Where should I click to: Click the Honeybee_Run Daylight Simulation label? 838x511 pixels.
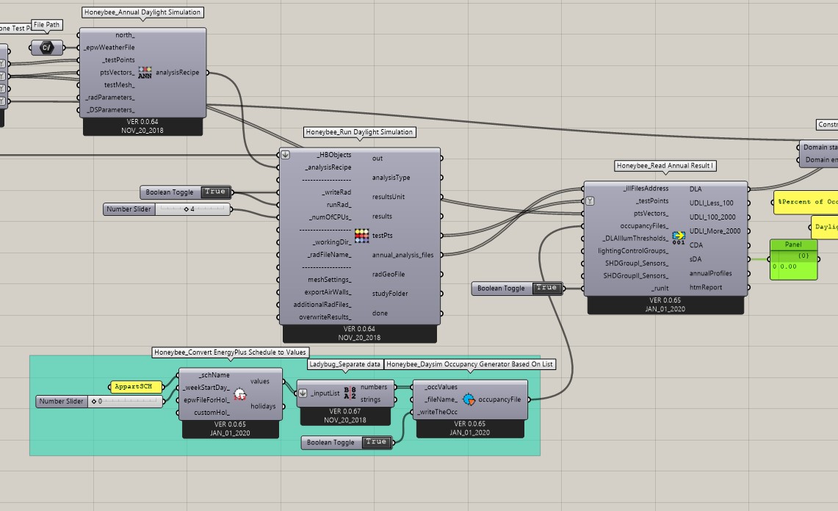tap(360, 132)
